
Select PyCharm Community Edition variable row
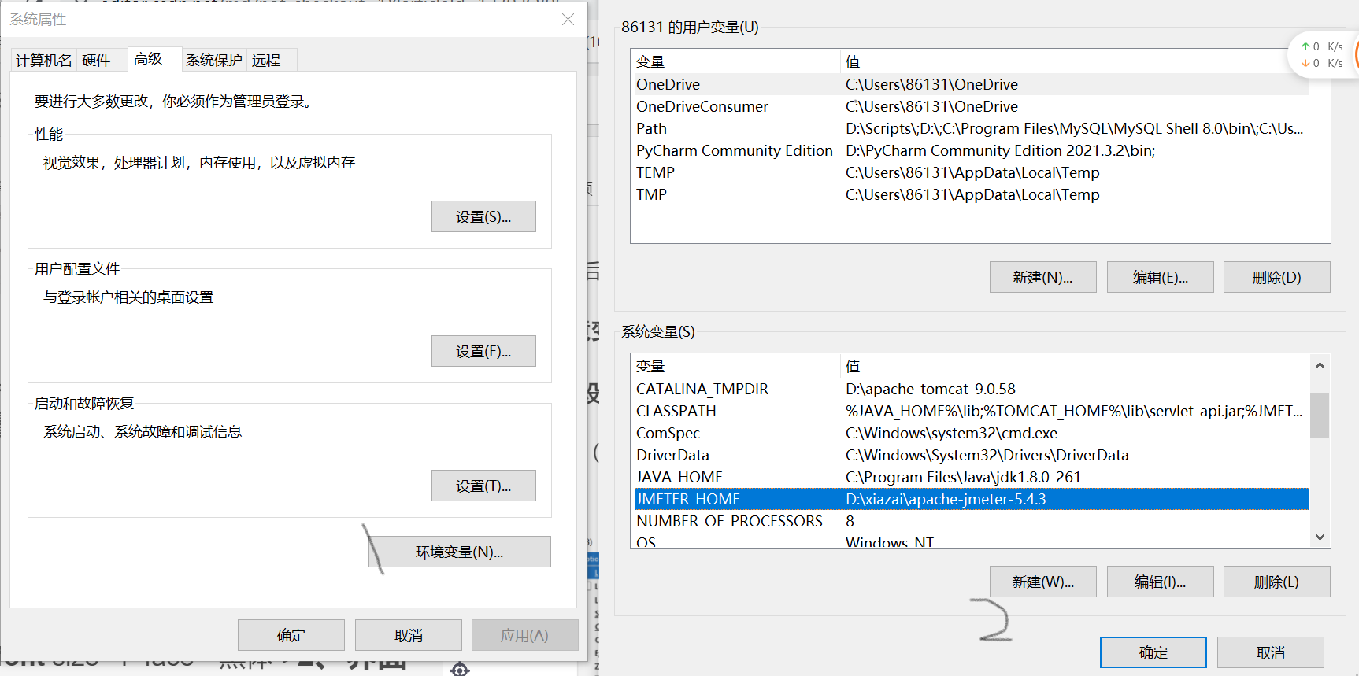tap(972, 150)
